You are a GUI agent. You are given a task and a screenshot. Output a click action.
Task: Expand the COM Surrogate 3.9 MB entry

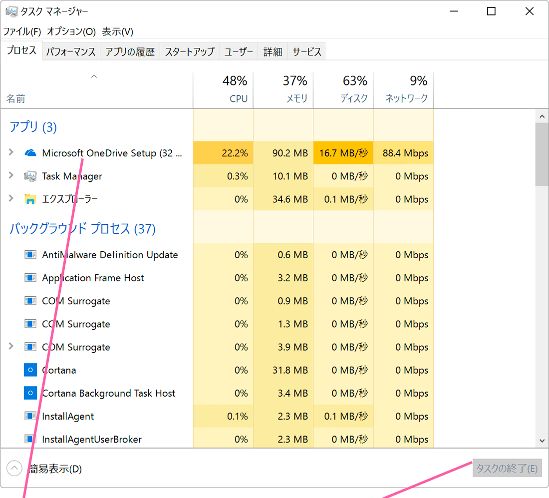click(x=11, y=346)
